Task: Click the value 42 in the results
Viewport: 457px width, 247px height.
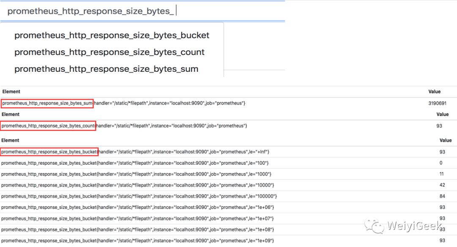Action: tap(442, 185)
